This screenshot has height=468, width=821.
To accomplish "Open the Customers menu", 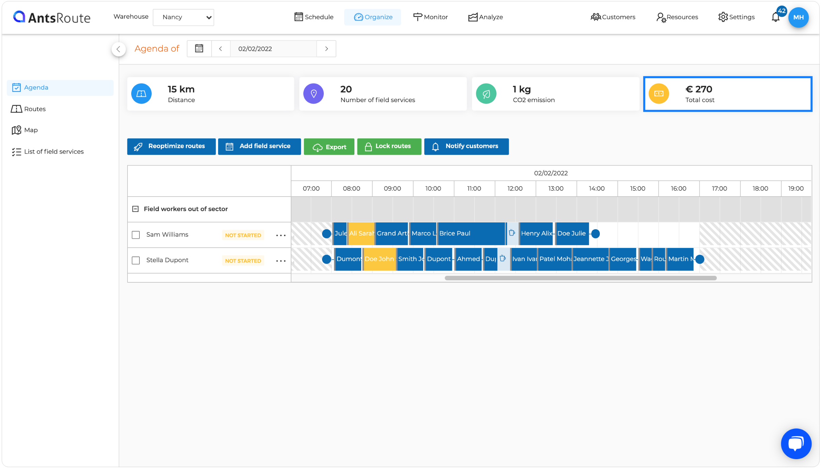I will [x=613, y=17].
